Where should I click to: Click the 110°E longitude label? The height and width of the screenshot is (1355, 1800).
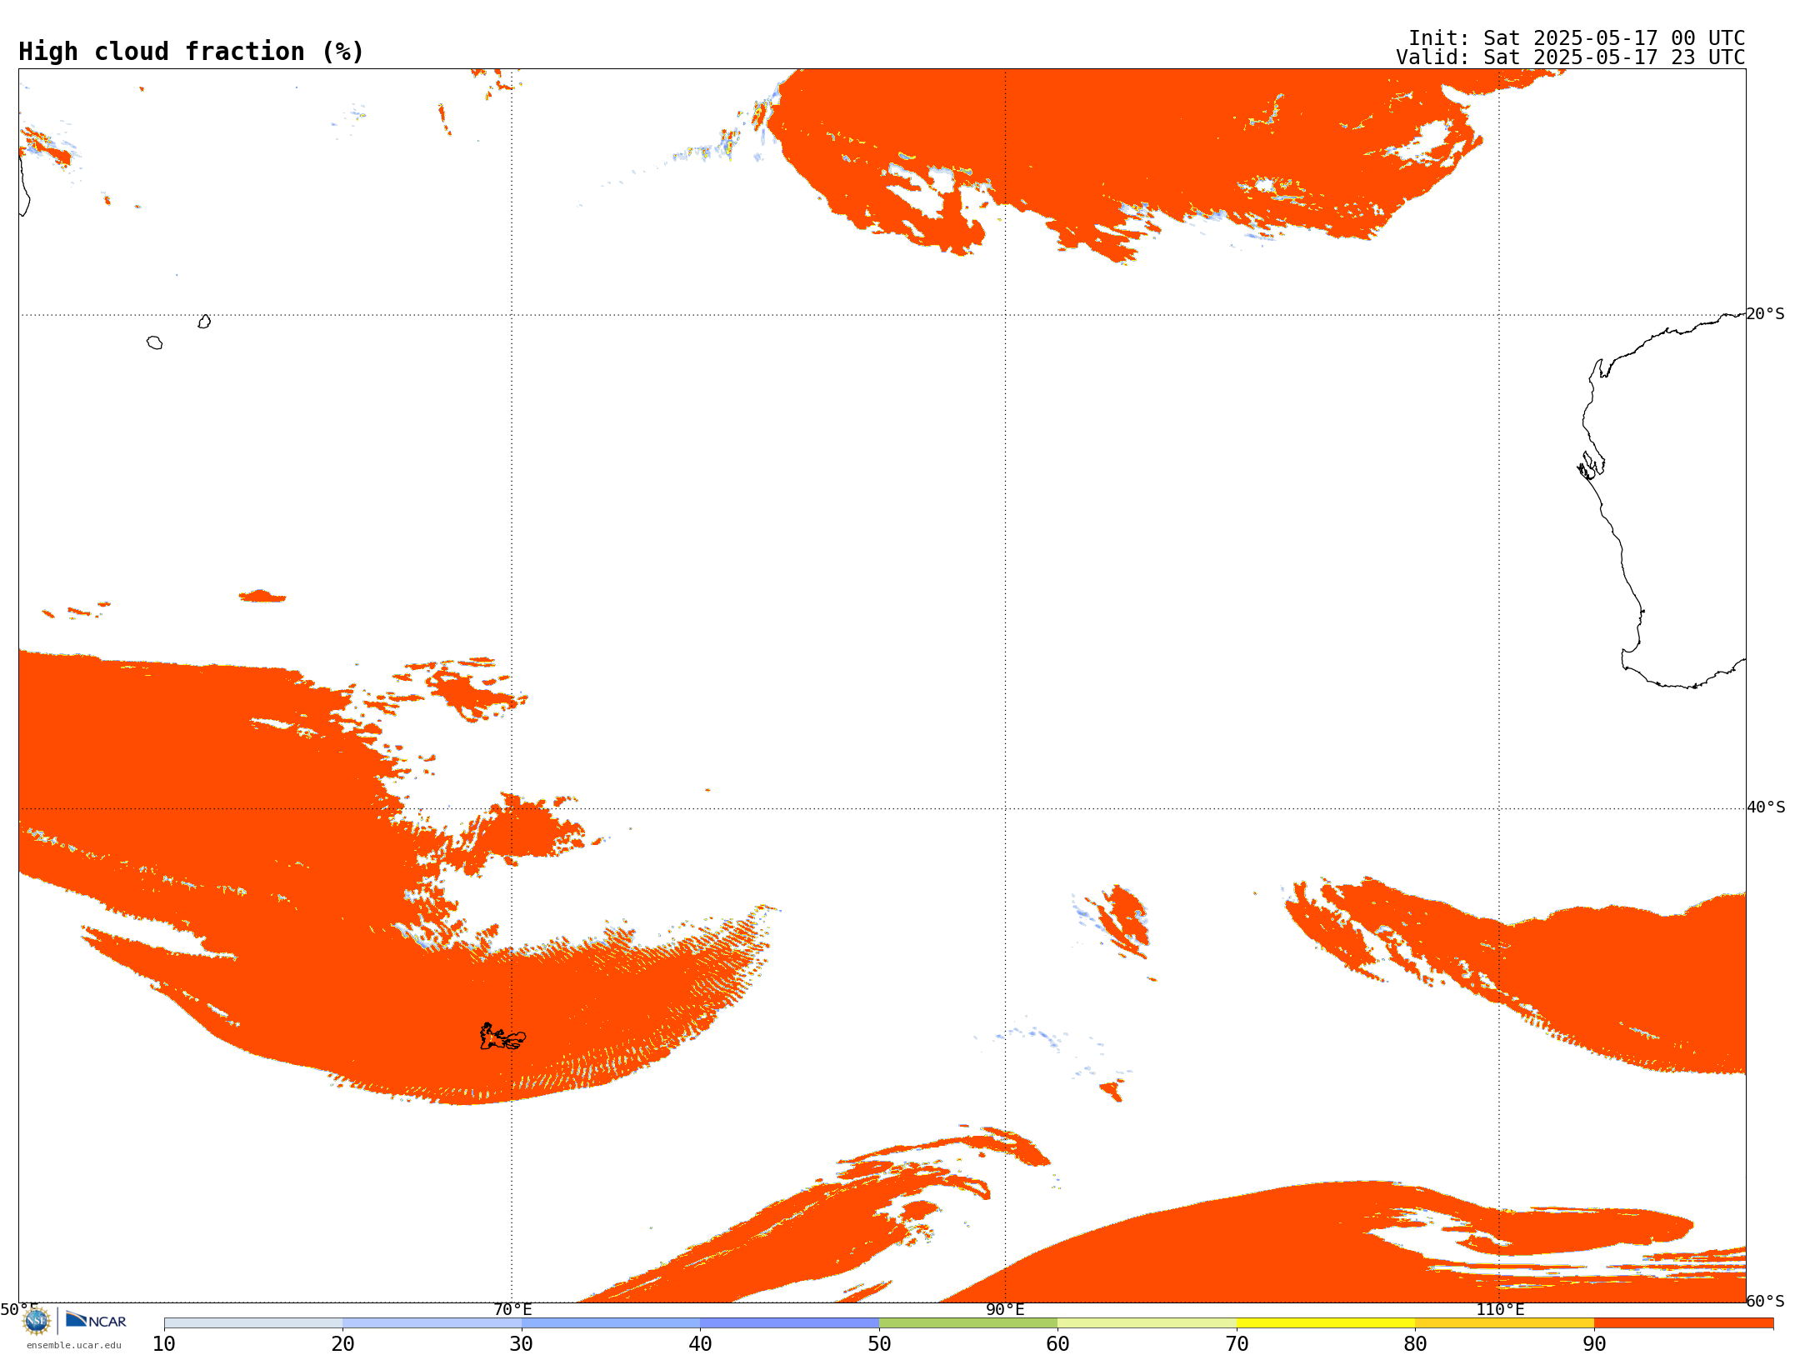[x=1500, y=1309]
